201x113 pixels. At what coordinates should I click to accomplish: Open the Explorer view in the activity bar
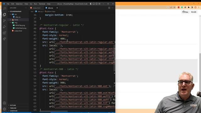coord(4,15)
